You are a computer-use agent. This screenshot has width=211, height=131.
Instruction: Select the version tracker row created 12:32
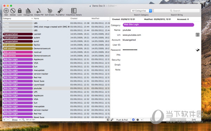pos(56,110)
